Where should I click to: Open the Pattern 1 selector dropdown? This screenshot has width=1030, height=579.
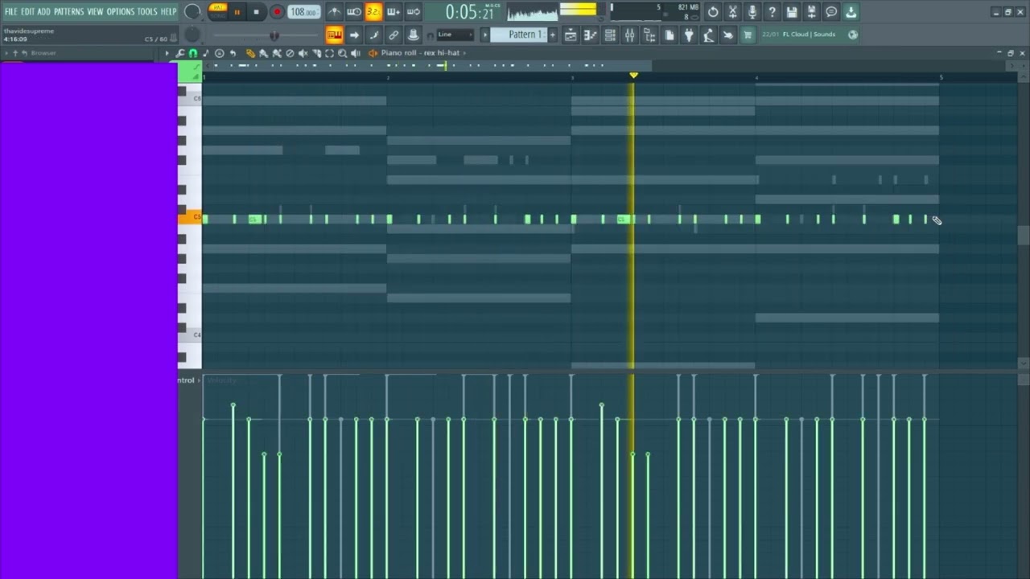[x=518, y=35]
